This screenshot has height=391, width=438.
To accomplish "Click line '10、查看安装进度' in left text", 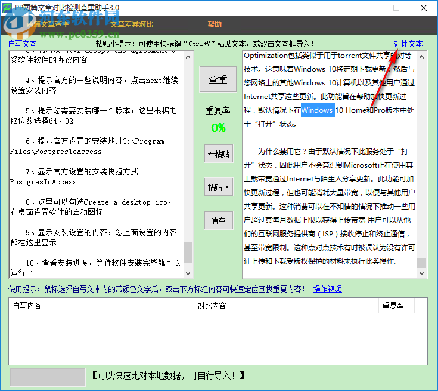I will click(x=95, y=267).
